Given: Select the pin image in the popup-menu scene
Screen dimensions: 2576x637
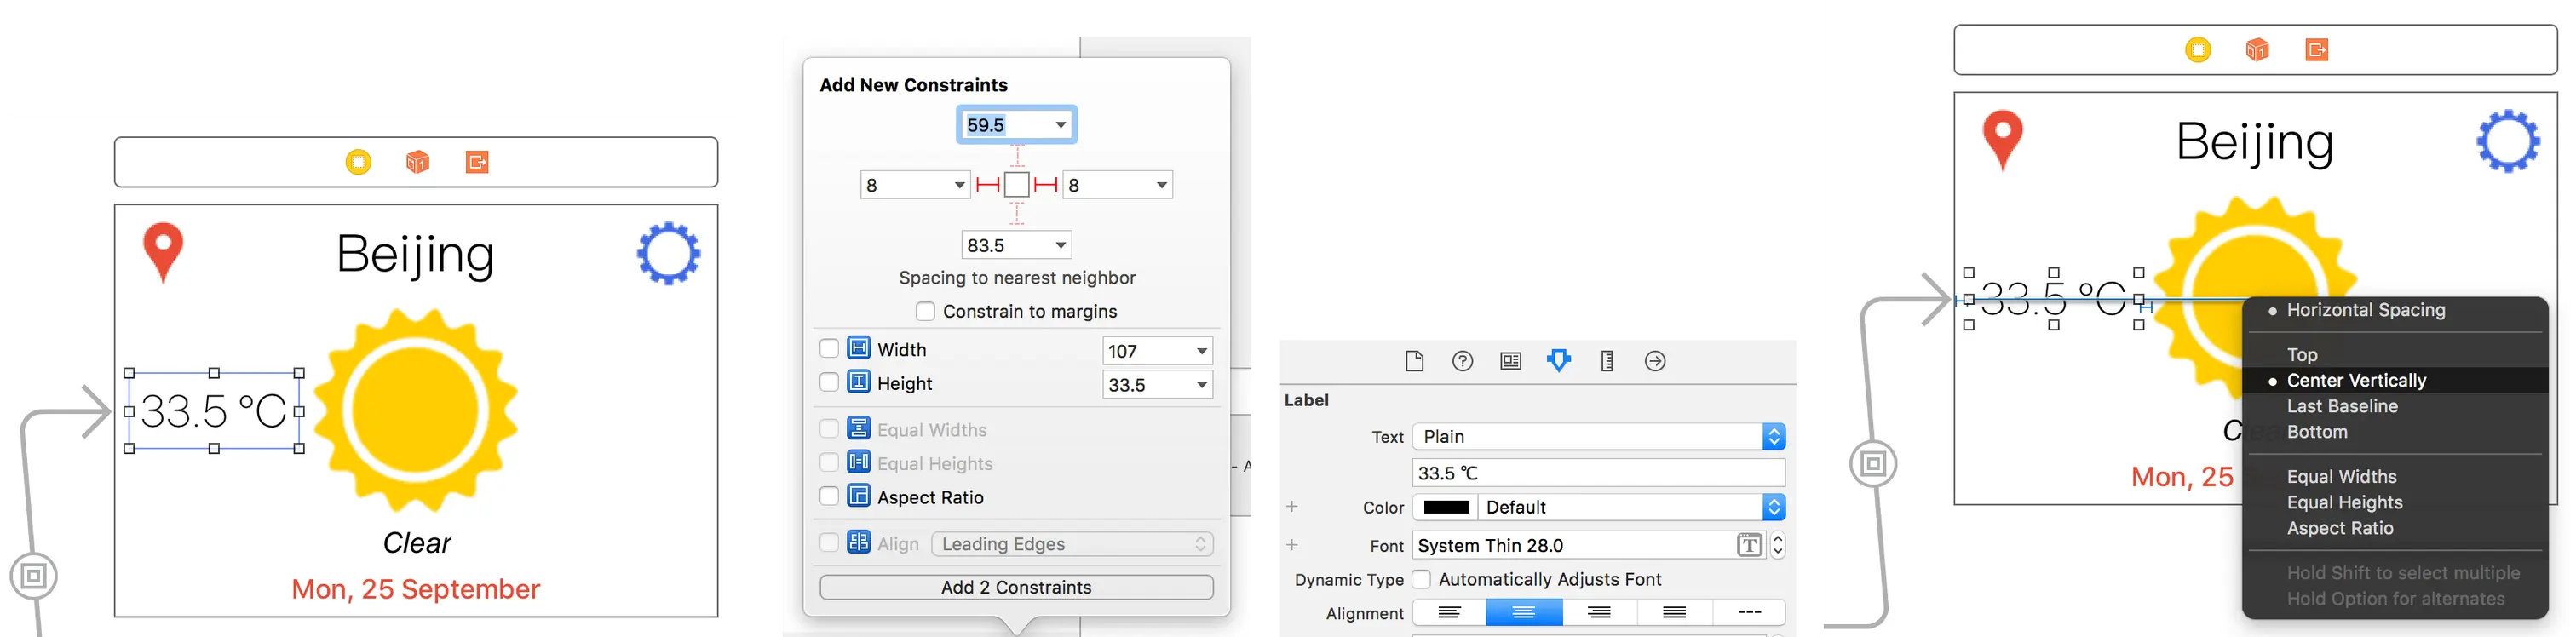Looking at the screenshot, I should point(2003,141).
